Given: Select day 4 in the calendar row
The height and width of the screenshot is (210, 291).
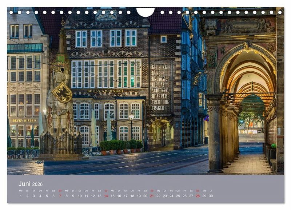Looking at the screenshot, I should [x=40, y=196].
